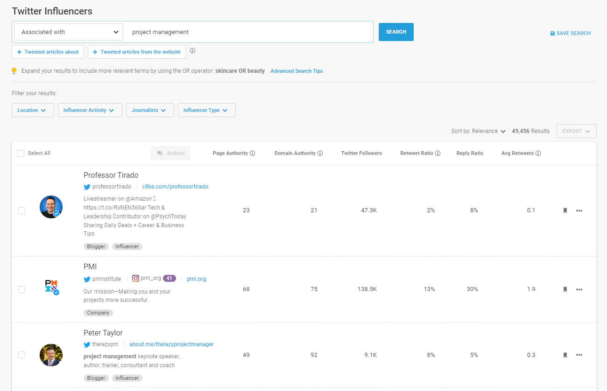
Task: Open the pmi.org link
Action: coord(196,279)
